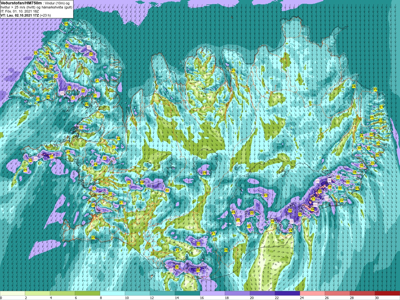Click the yellow gust label reading 34

[177, 267]
